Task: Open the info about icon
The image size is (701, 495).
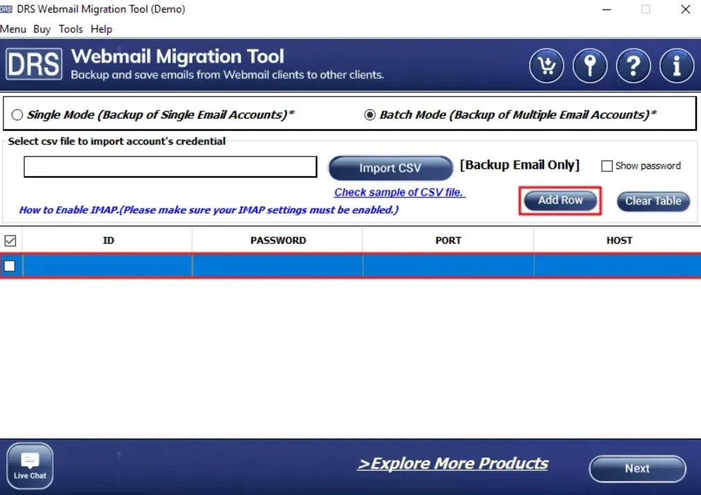Action: tap(676, 67)
